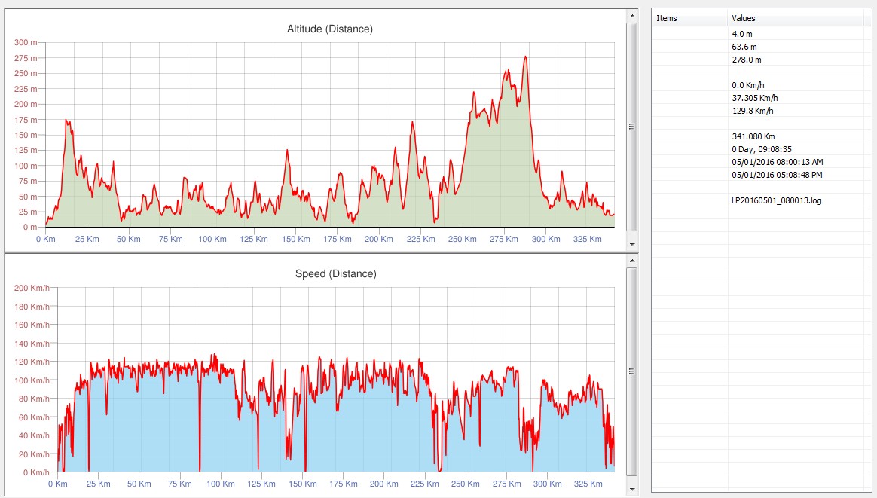The height and width of the screenshot is (498, 877).
Task: Click the 63.6 m average altitude value
Action: 744,47
